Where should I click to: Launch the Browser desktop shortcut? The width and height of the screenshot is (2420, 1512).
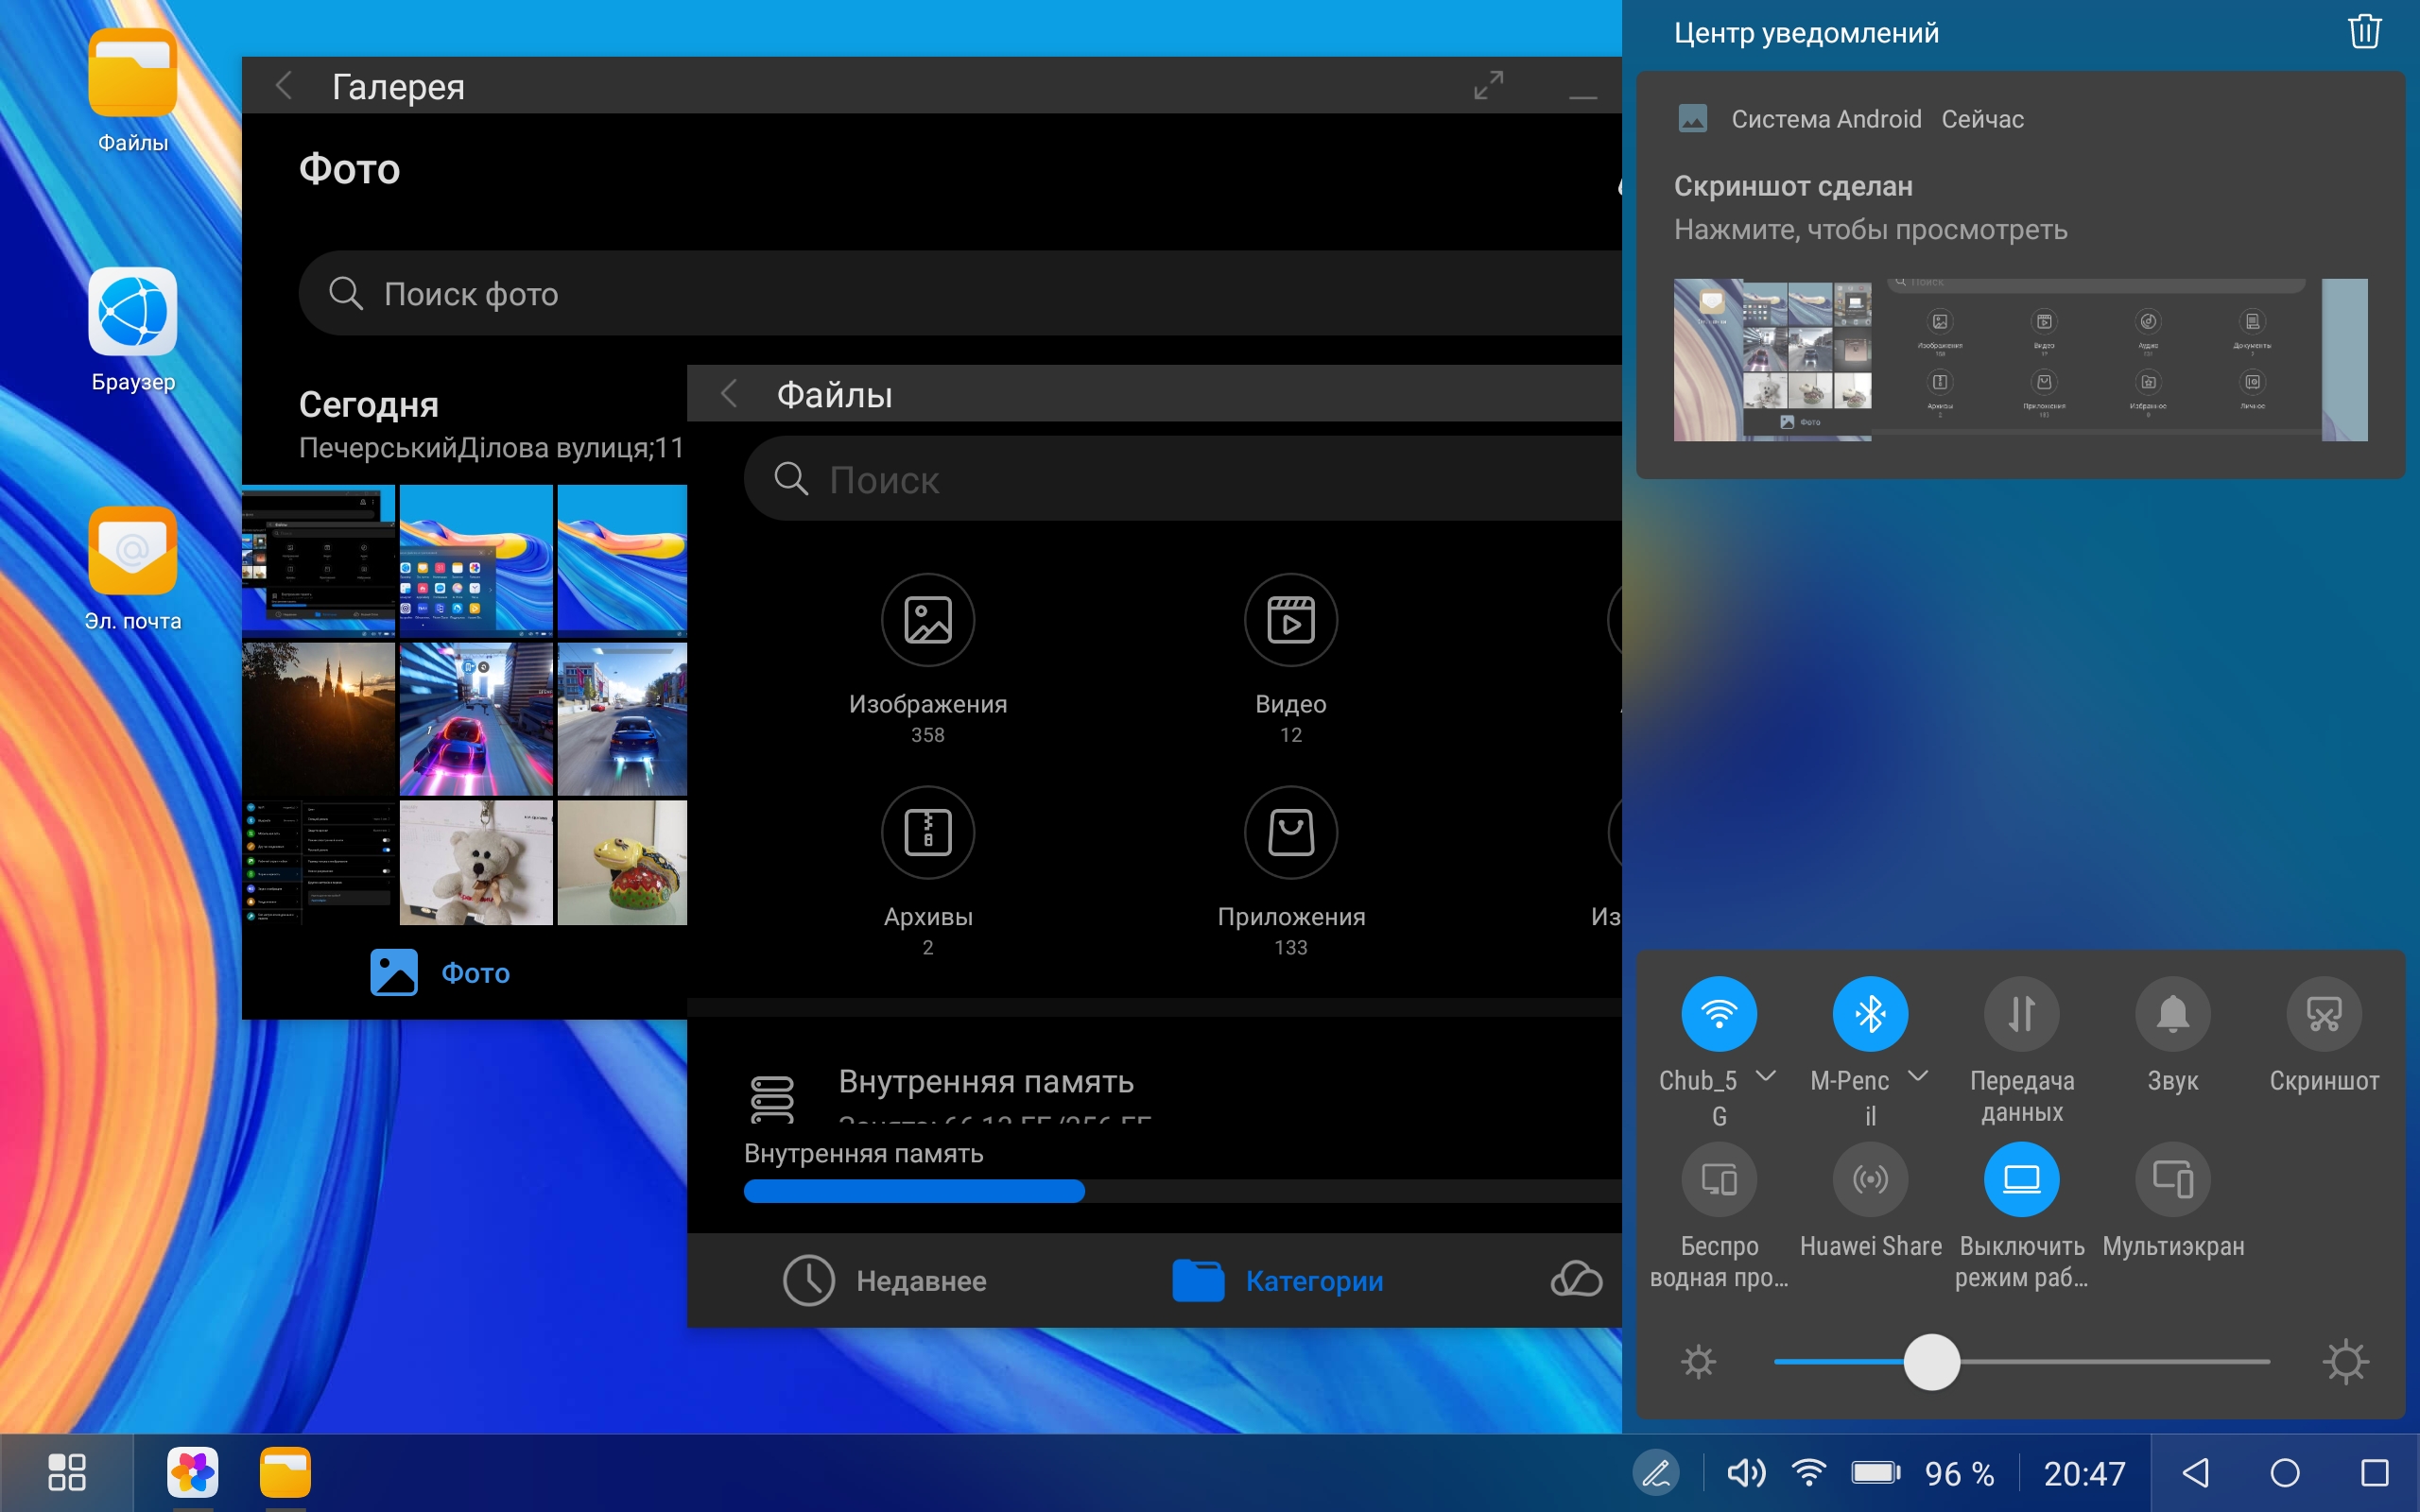[x=133, y=329]
